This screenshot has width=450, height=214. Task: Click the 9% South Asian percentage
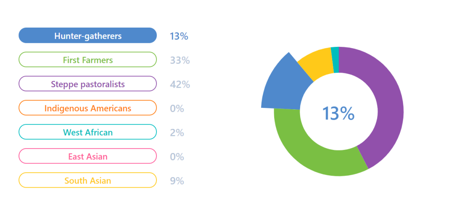pyautogui.click(x=177, y=181)
